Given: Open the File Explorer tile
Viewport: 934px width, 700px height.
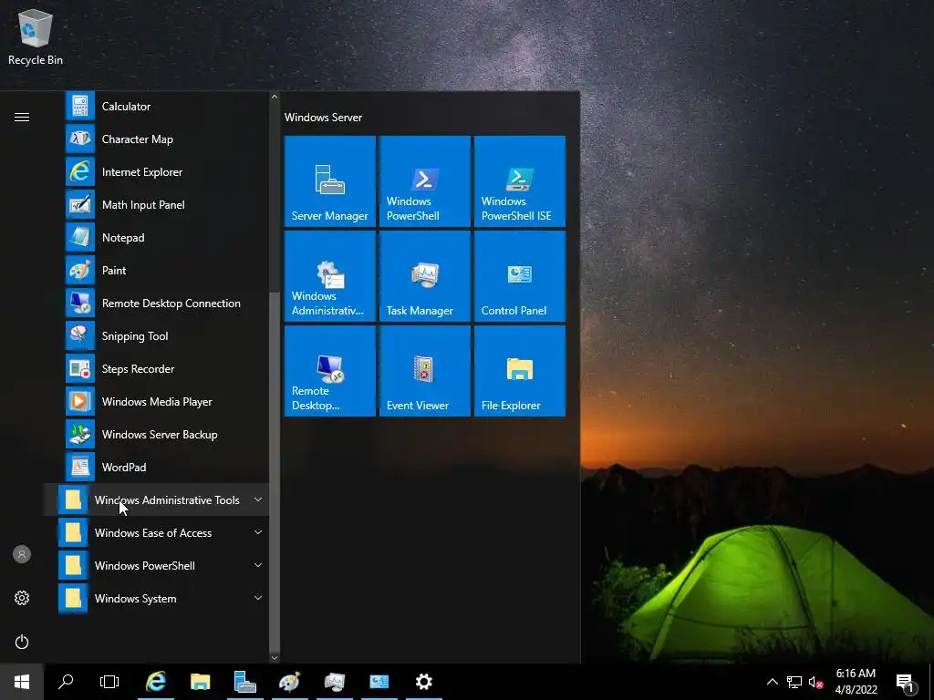Looking at the screenshot, I should coord(519,370).
